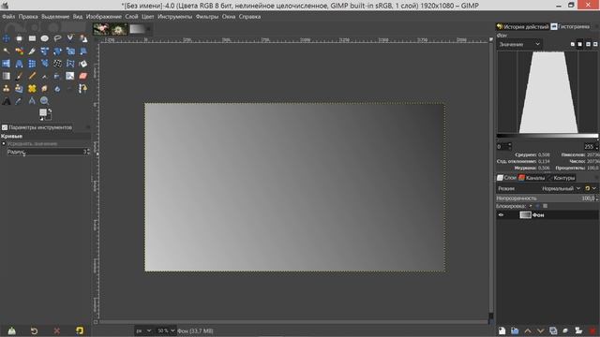Select the Free Select lasso tool

[57, 38]
